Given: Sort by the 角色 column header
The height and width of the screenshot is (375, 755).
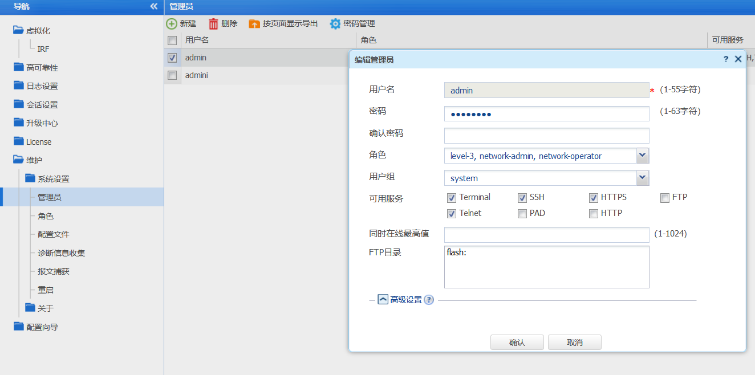Looking at the screenshot, I should click(x=531, y=40).
